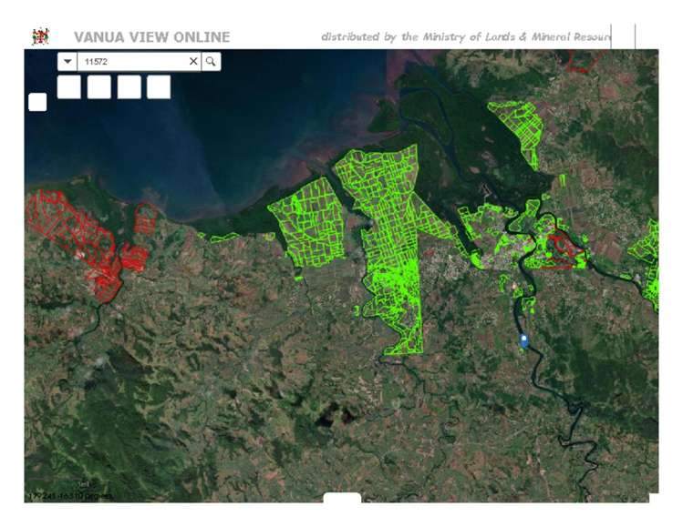Viewport: 683px width, 527px height.
Task: Click the fourth white toolbar button under search
Action: (x=159, y=87)
